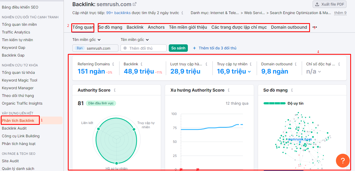The height and width of the screenshot is (171, 355).
Task: Click Search Engine Optimization category breadcrumb
Action: pos(300,13)
